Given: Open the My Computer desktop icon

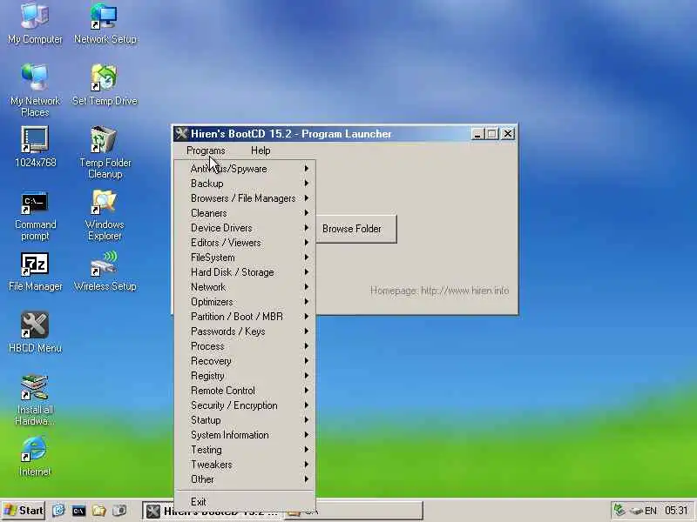Looking at the screenshot, I should coord(35,23).
